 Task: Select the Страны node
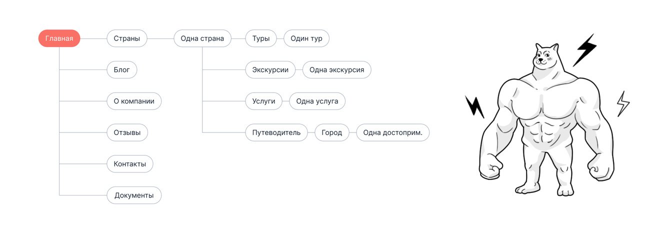(x=126, y=38)
